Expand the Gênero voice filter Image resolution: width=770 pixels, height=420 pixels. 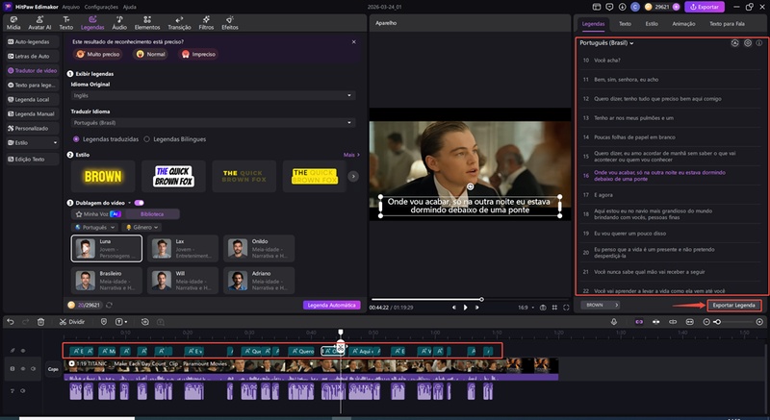click(144, 227)
